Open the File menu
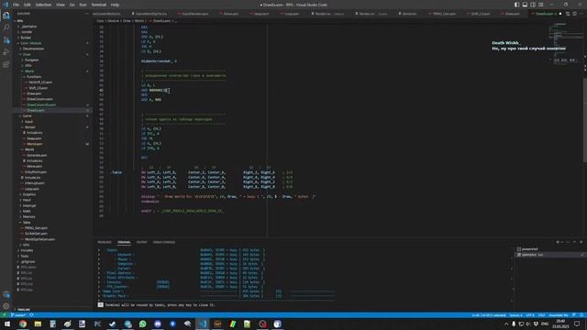The image size is (587, 330). click(16, 5)
